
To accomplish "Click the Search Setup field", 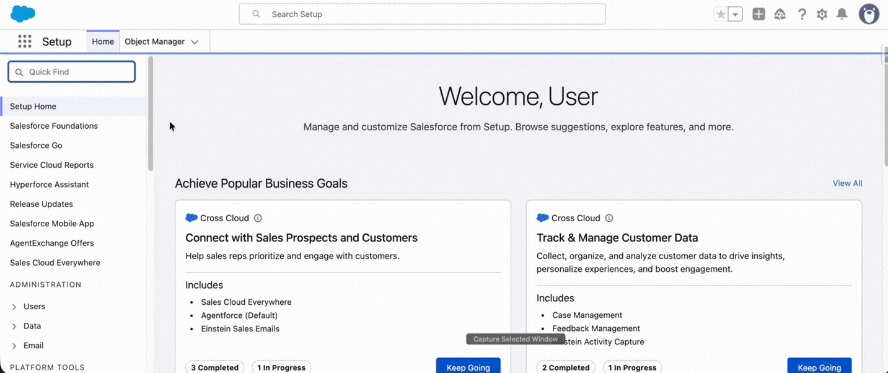I will (x=423, y=14).
